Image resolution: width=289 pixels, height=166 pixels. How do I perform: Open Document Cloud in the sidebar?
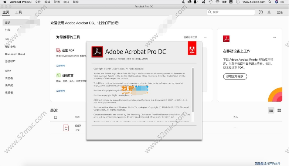tap(15, 54)
